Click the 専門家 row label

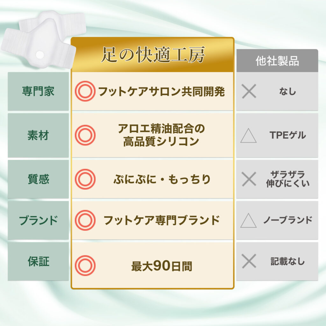click(x=38, y=91)
